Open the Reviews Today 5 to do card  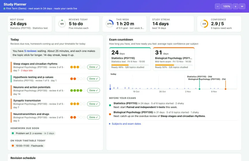(x=77, y=24)
